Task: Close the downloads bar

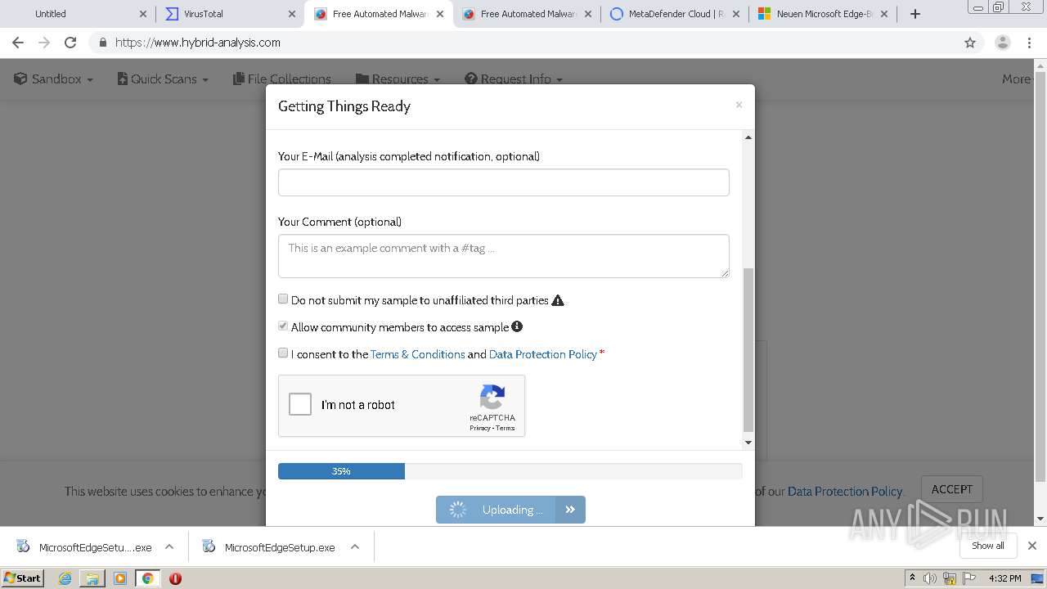Action: 1032,546
